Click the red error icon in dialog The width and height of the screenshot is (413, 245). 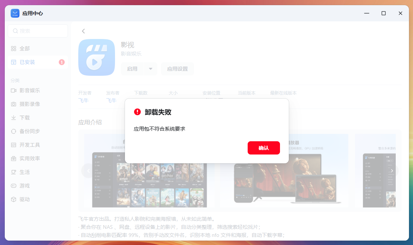coord(137,112)
